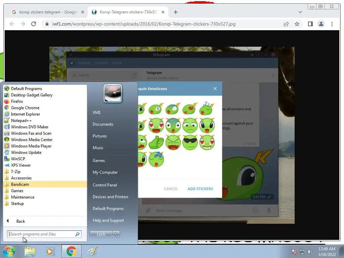Expand the Maintenance folder

coord(23,197)
